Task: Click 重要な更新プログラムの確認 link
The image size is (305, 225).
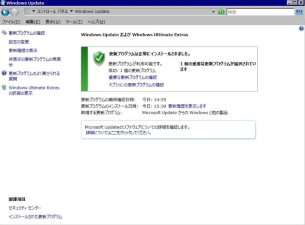Action: tap(132, 78)
